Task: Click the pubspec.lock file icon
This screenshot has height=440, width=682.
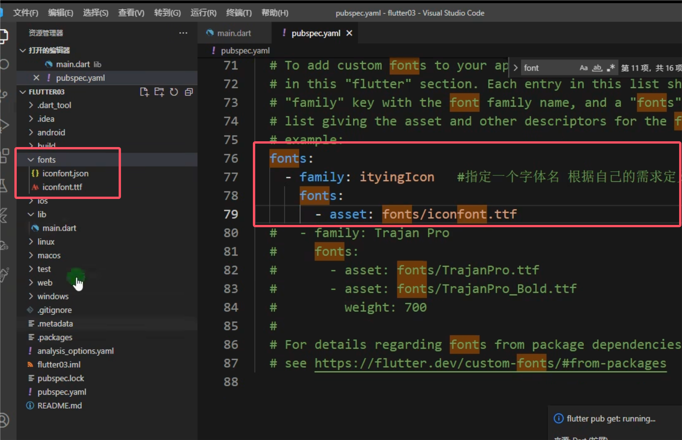Action: [31, 378]
